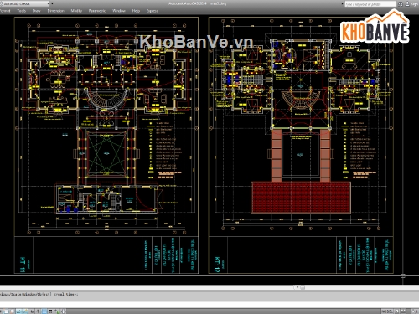
Task: Open the Tools menu
Action: pyautogui.click(x=22, y=11)
